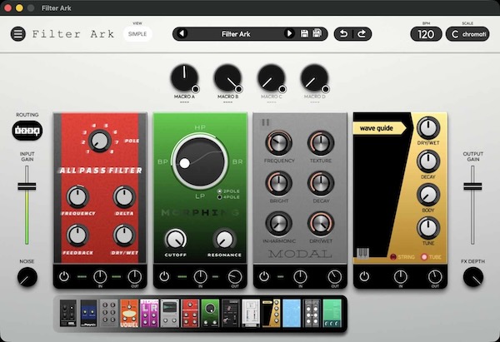
Task: Redo the last change
Action: coord(362,34)
